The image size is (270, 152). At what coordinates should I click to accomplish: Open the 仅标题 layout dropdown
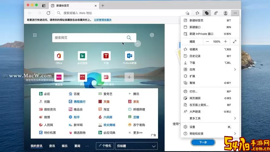136,146
